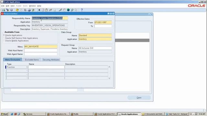Click the Translations globe icon

(x=68, y=10)
